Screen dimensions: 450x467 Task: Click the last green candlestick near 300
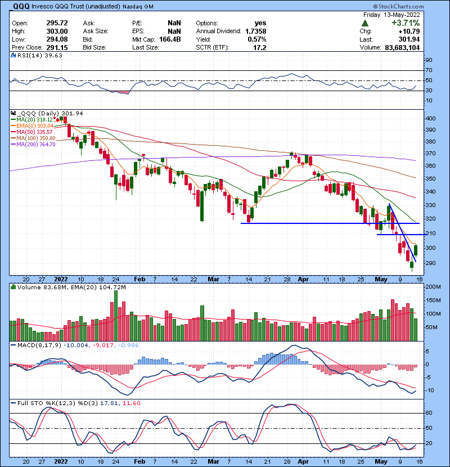416,250
